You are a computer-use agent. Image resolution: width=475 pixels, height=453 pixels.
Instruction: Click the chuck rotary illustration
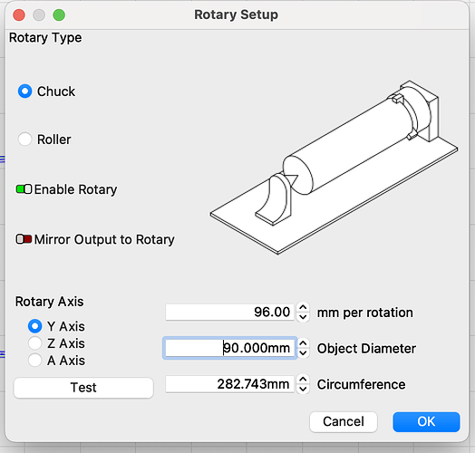334,168
